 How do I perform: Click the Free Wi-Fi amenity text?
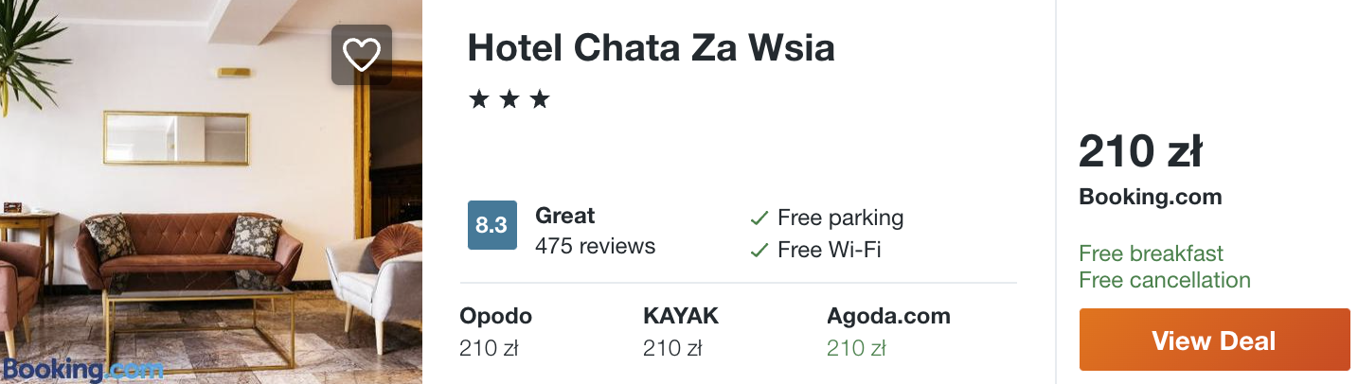pyautogui.click(x=829, y=250)
